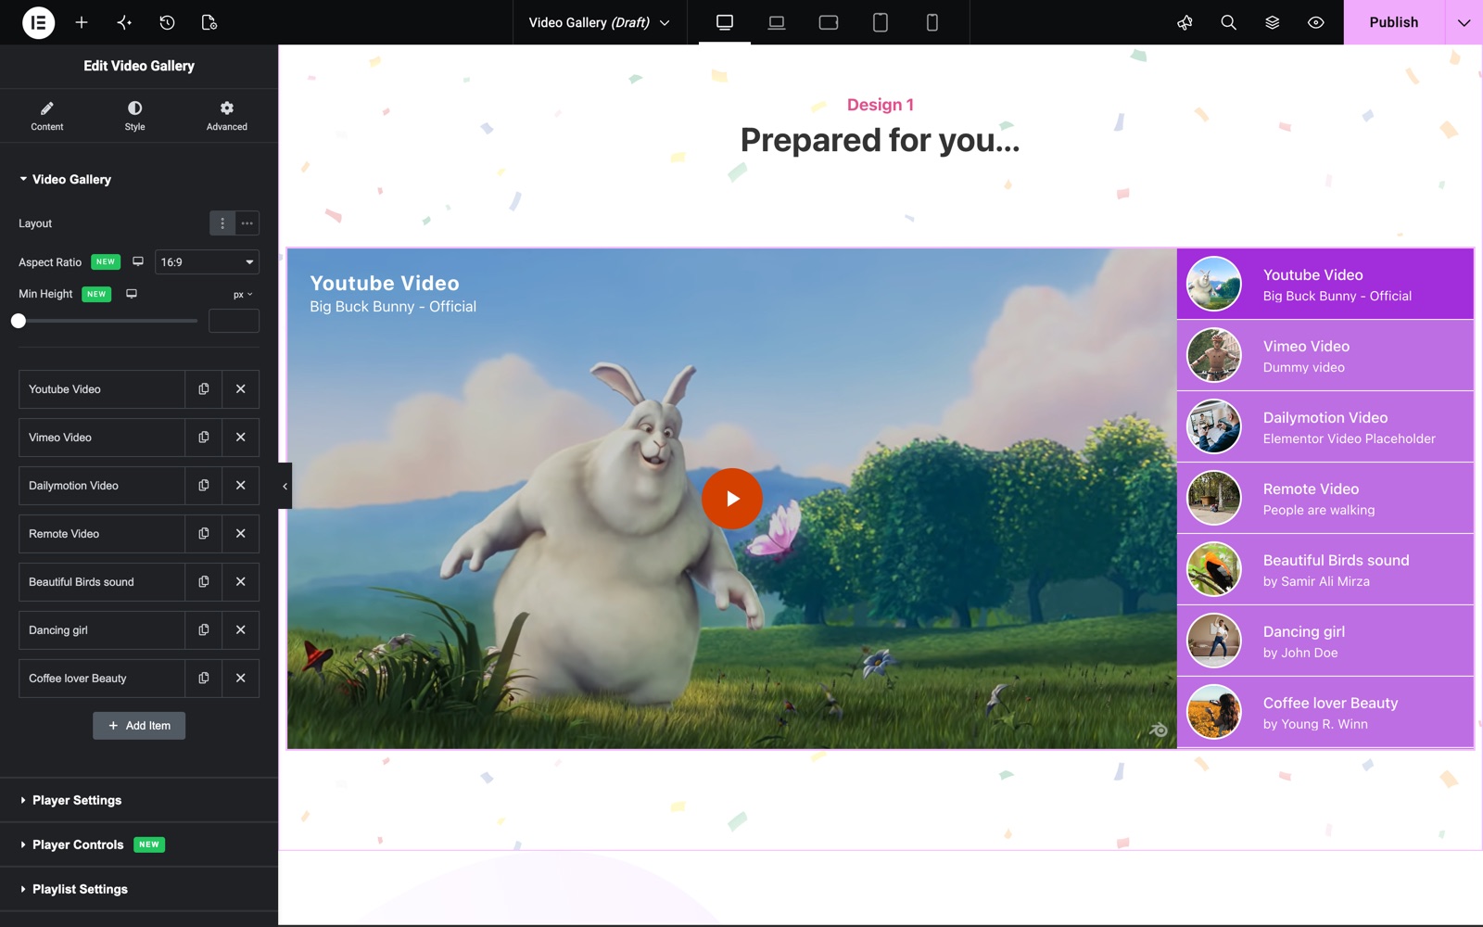Viewport: 1483px width, 927px height.
Task: Switch to the Content tab
Action: [46, 116]
